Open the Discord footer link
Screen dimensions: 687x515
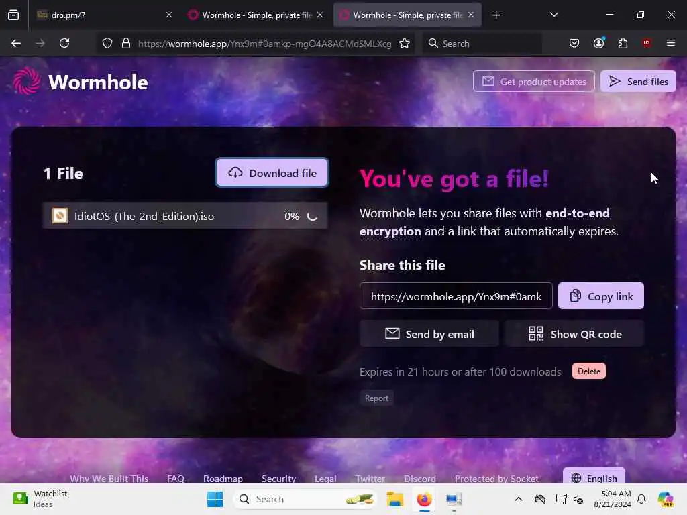(x=419, y=479)
